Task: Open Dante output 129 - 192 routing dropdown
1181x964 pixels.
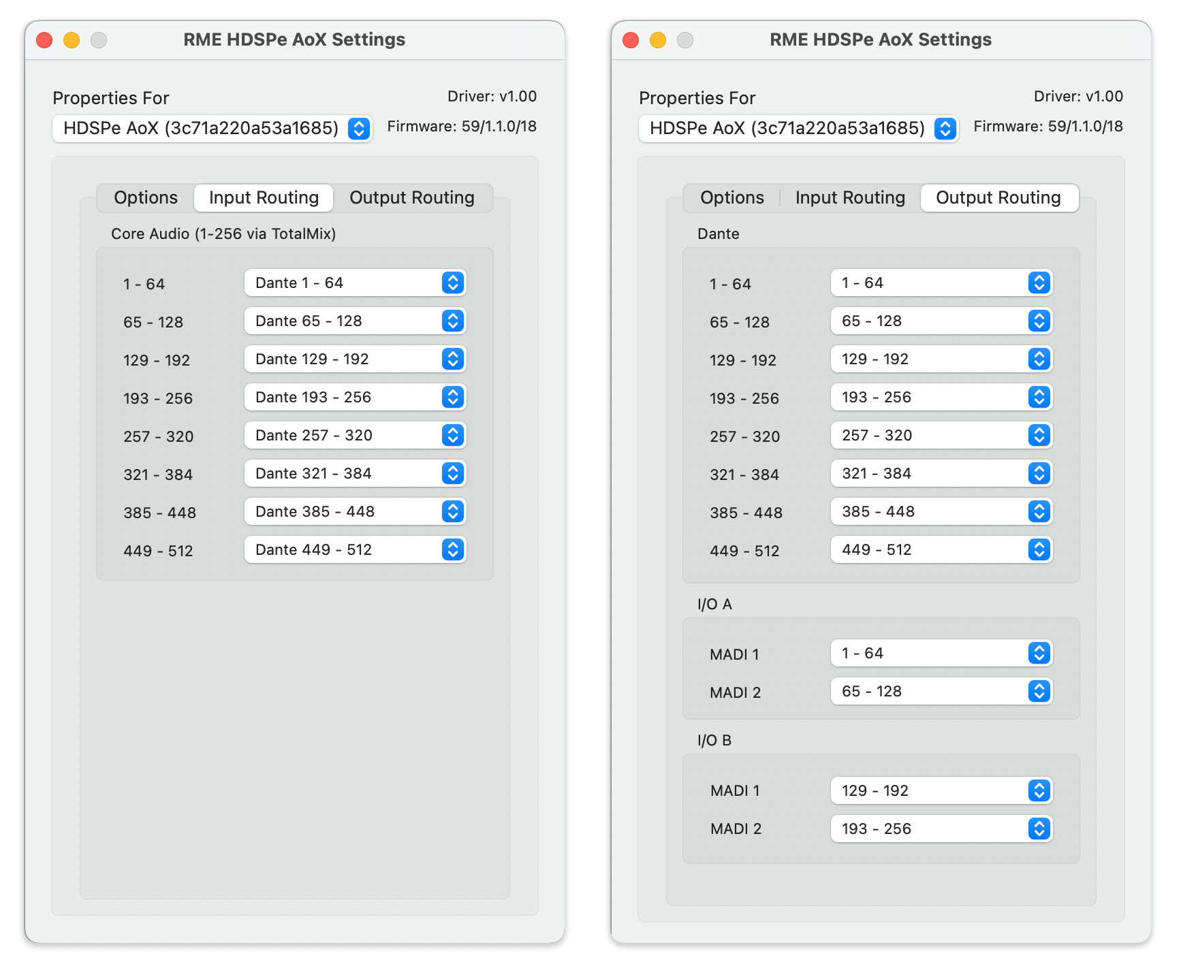Action: tap(941, 359)
